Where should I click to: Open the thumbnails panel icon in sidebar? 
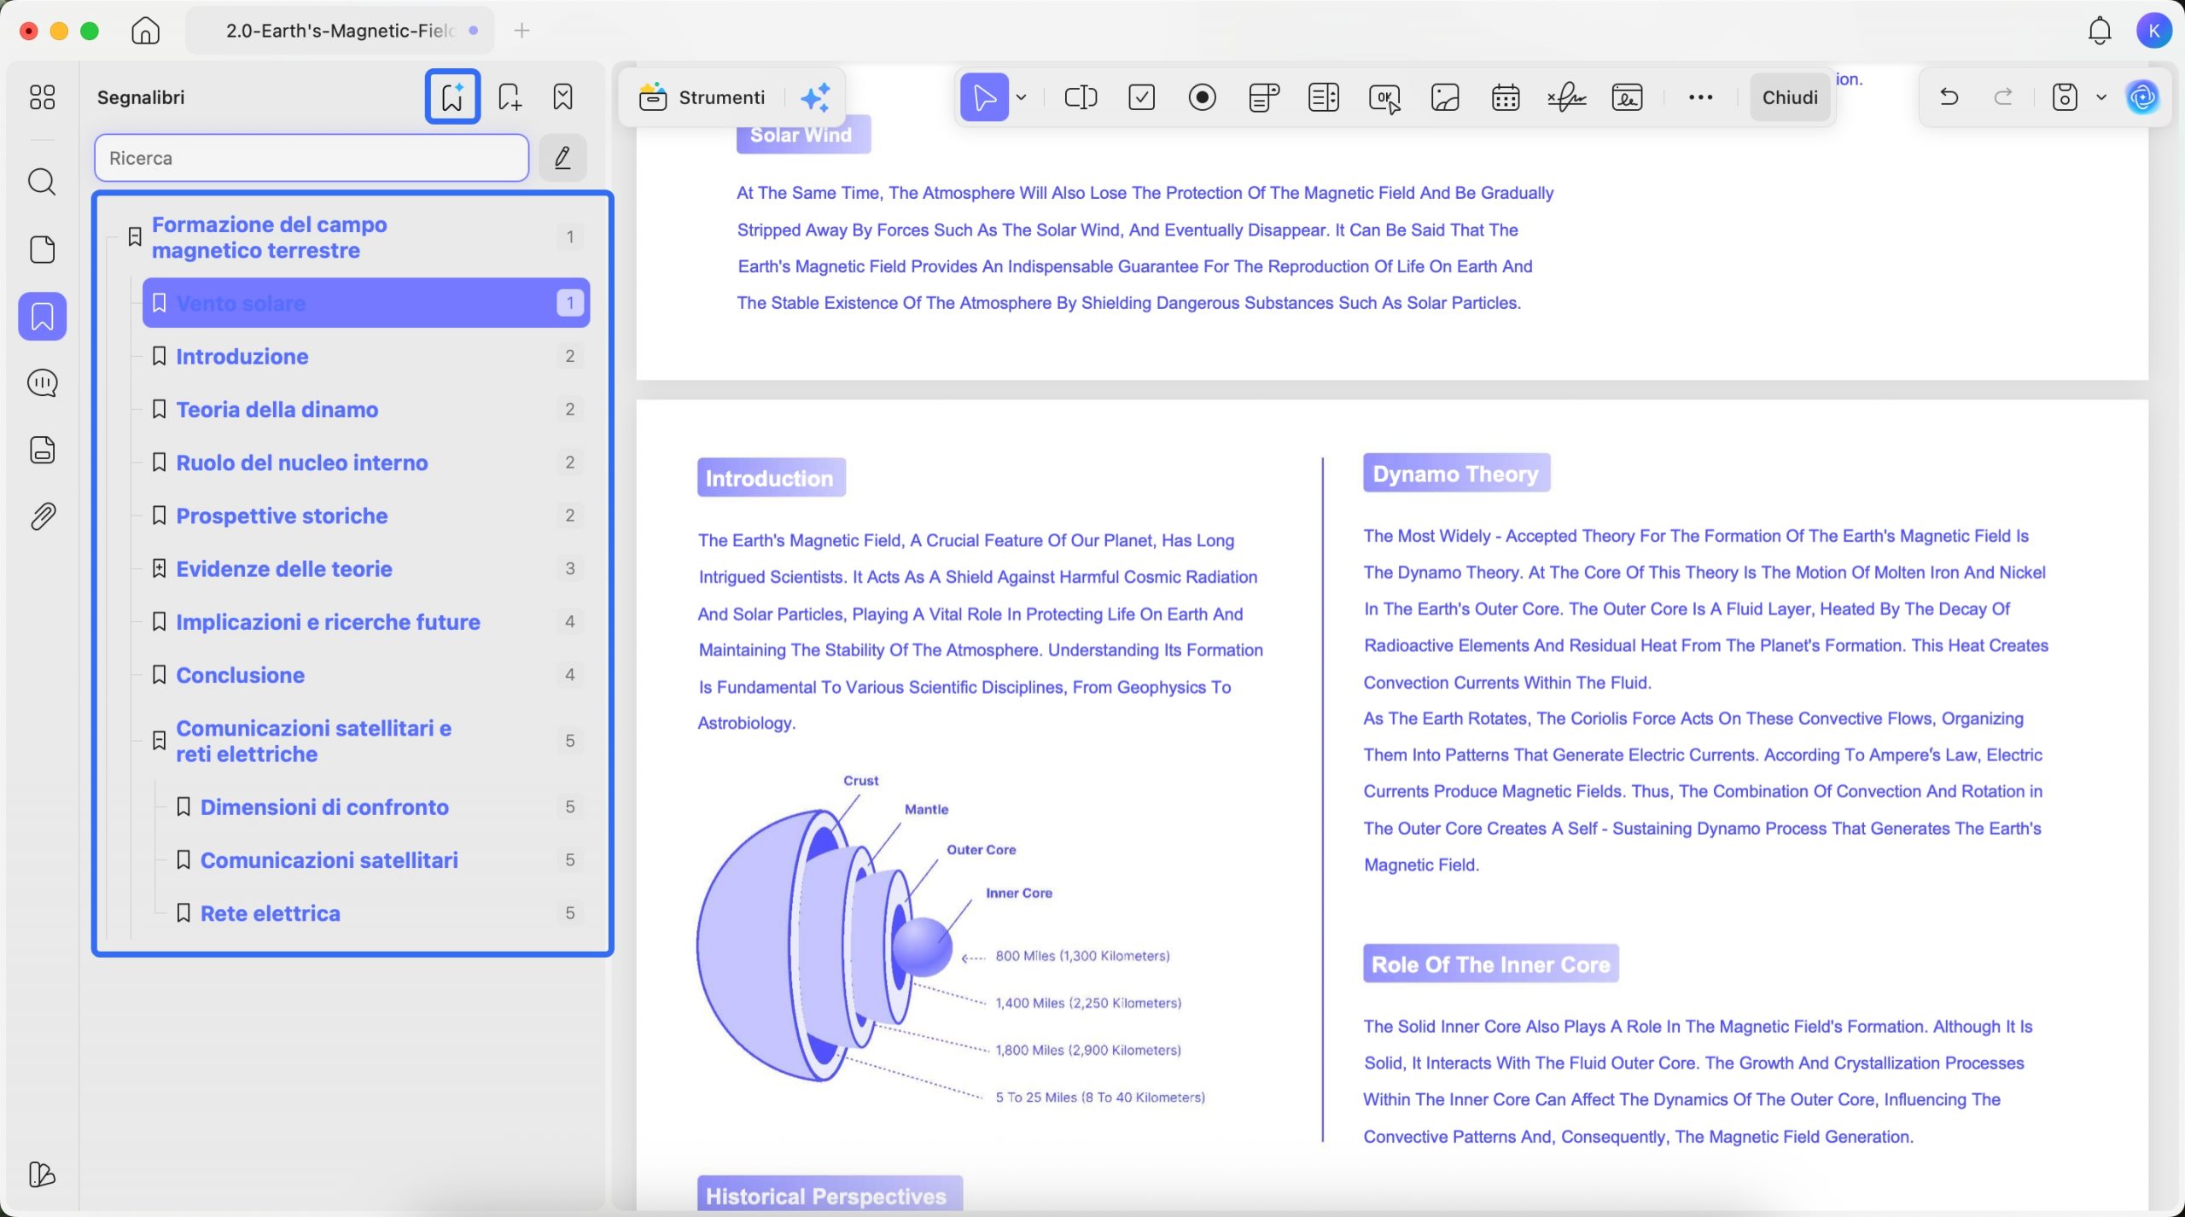42,249
